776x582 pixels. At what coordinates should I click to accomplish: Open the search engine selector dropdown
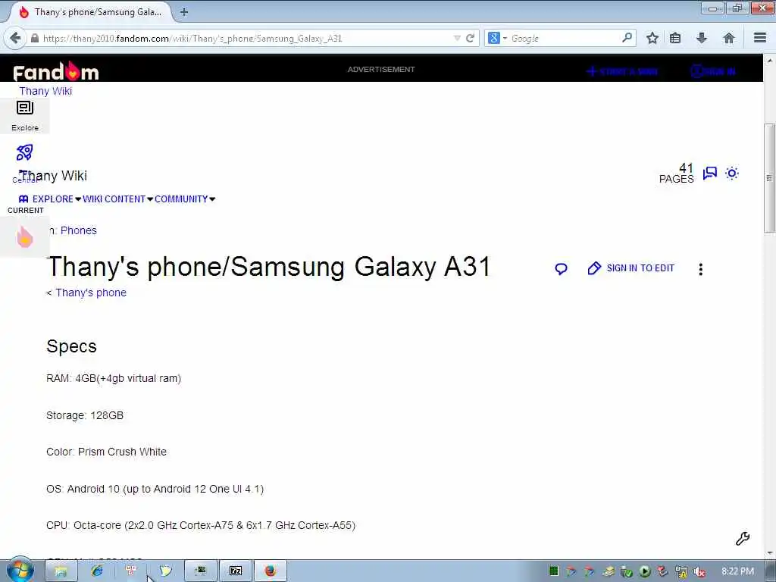pos(497,38)
